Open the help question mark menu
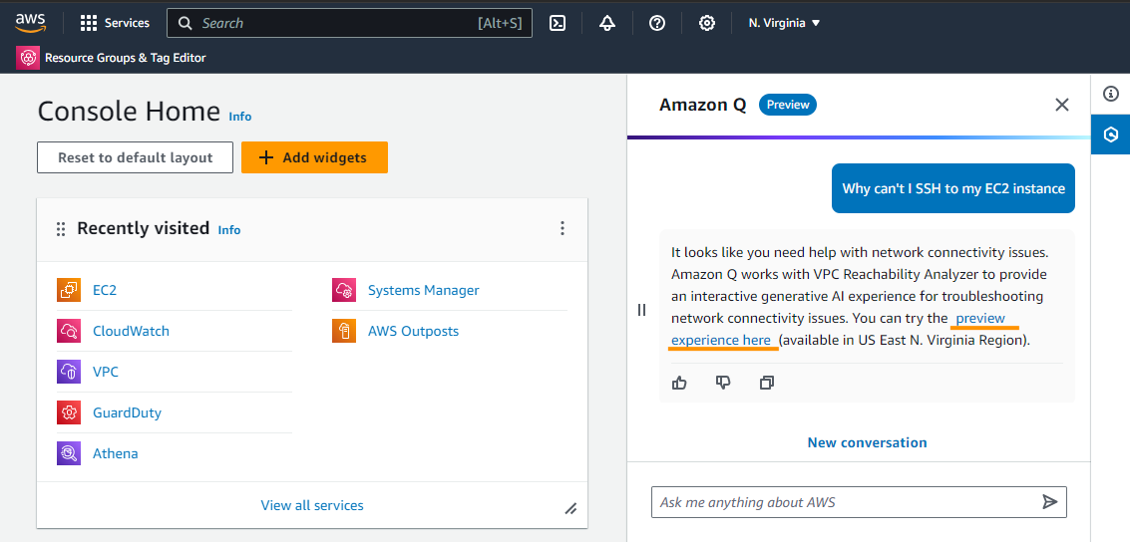The width and height of the screenshot is (1130, 542). click(x=657, y=23)
